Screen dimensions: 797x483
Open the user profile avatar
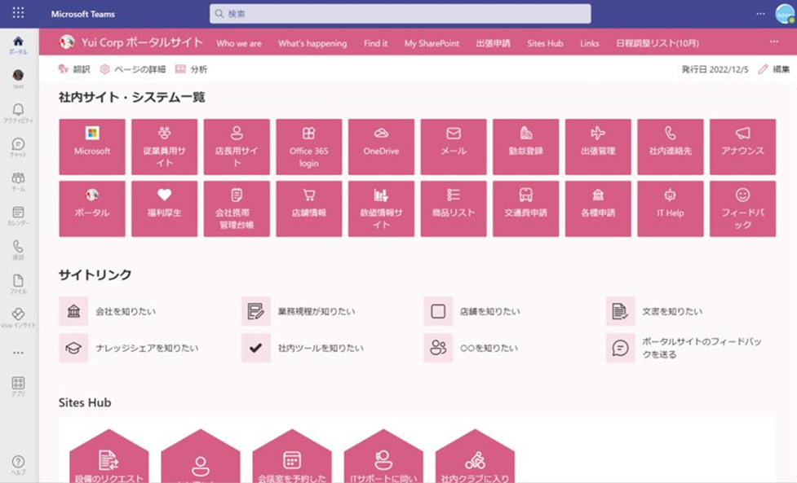[785, 14]
